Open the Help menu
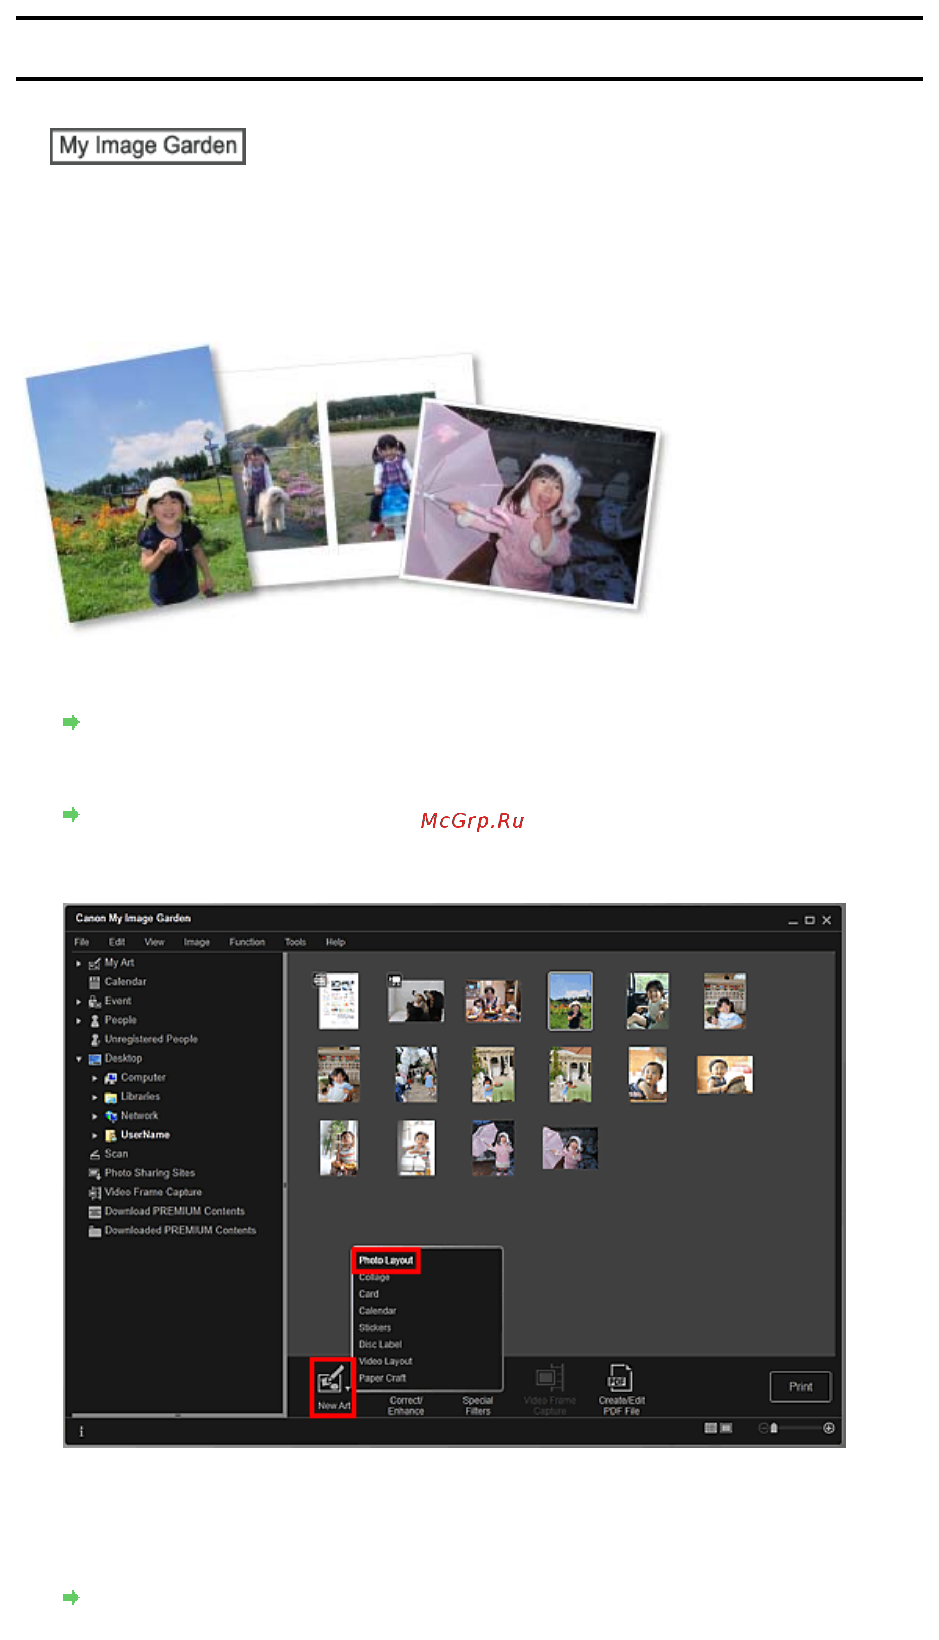Viewport: 939px width, 1640px height. (335, 942)
